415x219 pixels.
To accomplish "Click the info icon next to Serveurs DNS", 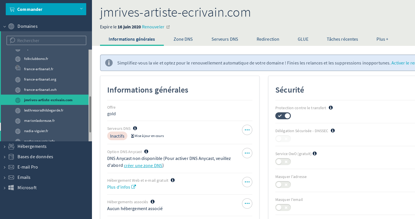I will click(135, 128).
